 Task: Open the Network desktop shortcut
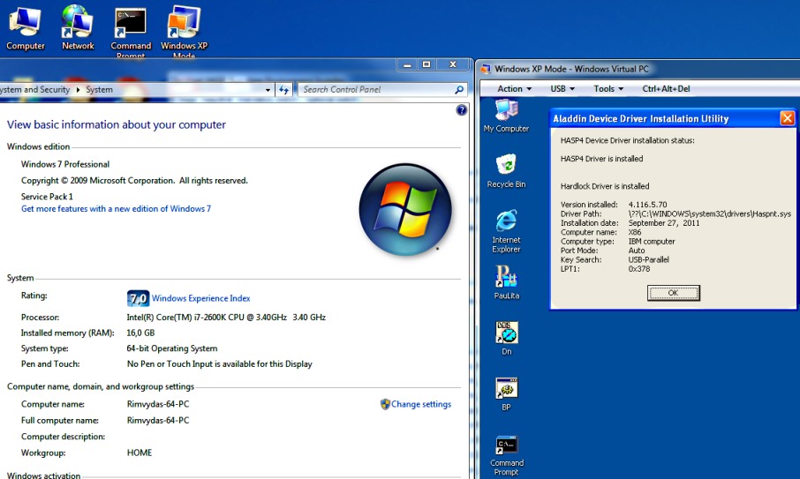(x=78, y=28)
